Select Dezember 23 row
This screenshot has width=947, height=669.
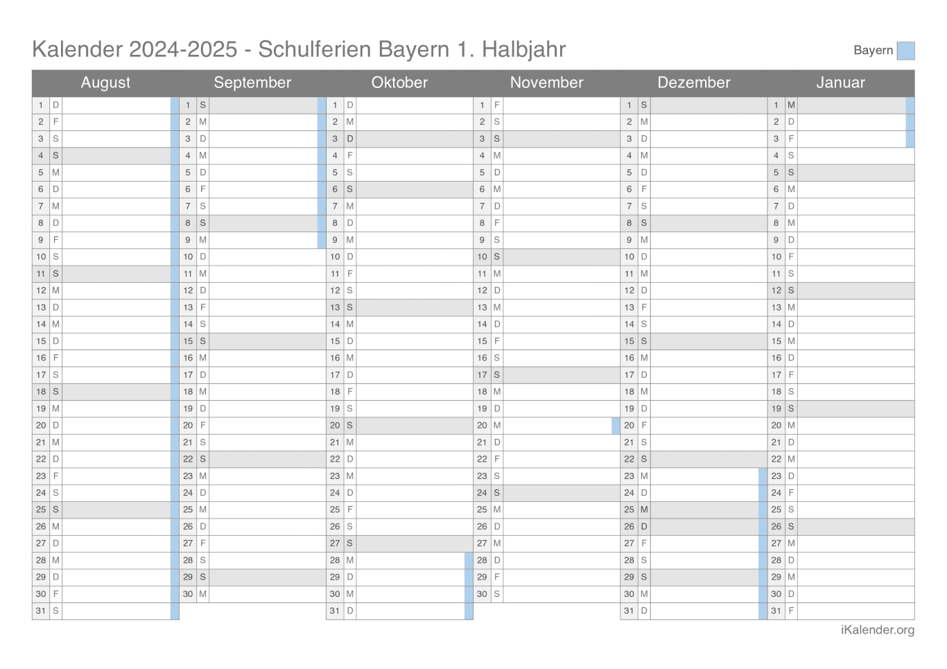(x=693, y=476)
